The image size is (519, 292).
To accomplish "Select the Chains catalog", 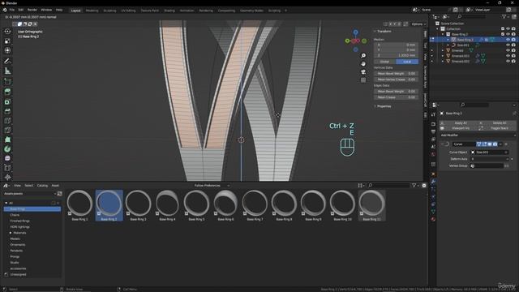I will coord(15,215).
